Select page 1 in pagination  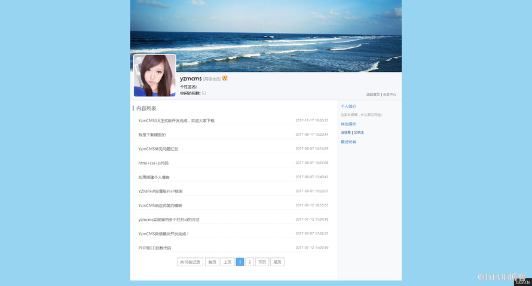pyautogui.click(x=240, y=262)
